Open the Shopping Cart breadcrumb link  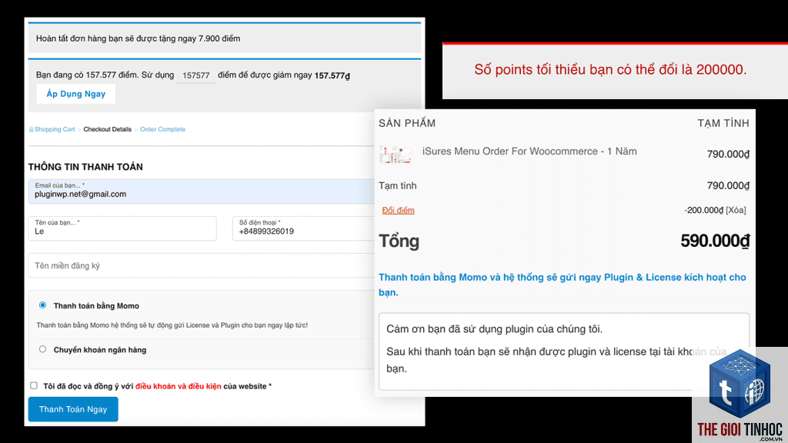[55, 129]
